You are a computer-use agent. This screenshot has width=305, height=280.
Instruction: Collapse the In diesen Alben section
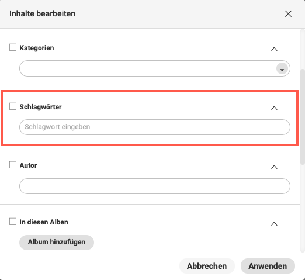tap(274, 224)
